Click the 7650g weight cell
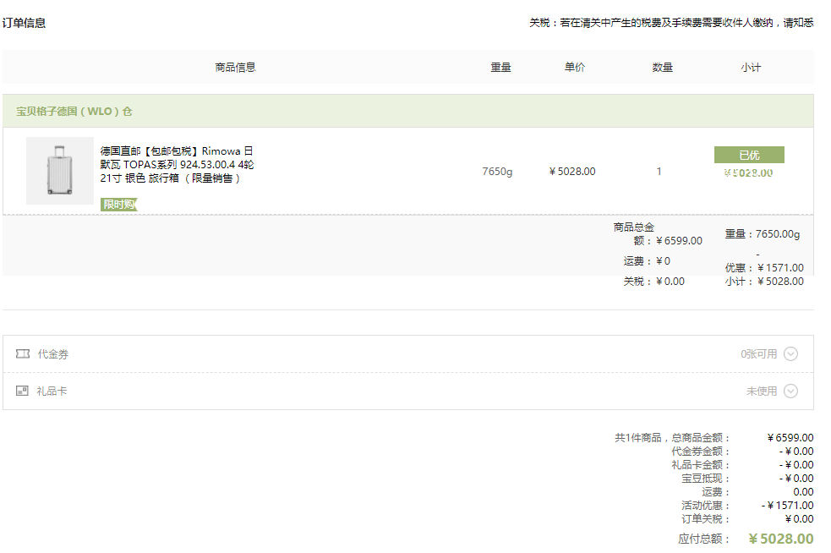This screenshot has width=831, height=553. pyautogui.click(x=497, y=172)
